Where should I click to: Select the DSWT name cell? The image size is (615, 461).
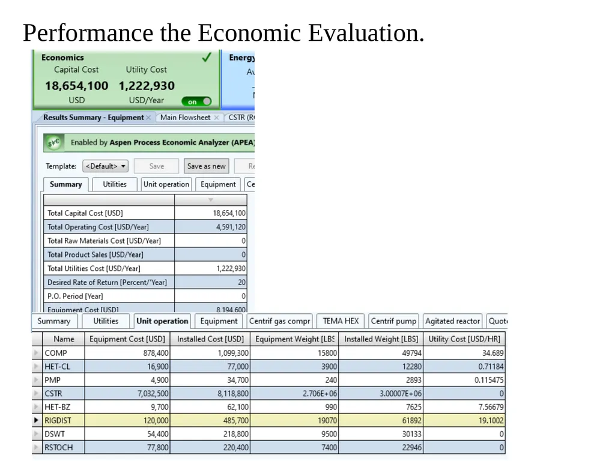click(x=64, y=434)
